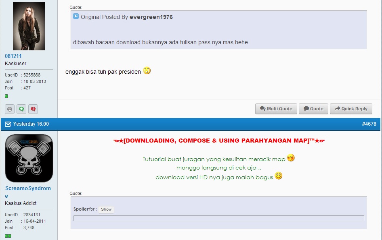382x240 pixels.
Task: Expand the spoiler with the Show button
Action: point(106,209)
